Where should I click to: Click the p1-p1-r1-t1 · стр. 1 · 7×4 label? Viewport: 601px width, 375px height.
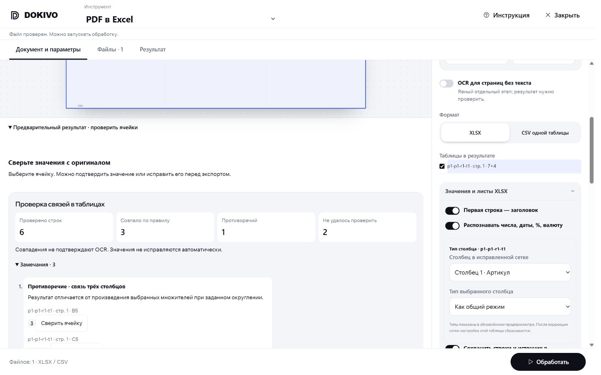[472, 166]
